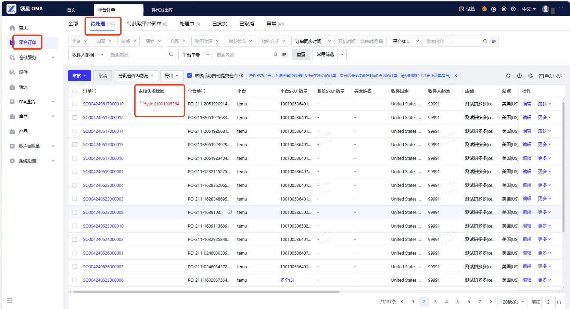Open the 店铺 filter dropdown
This screenshot has height=309, width=570.
pyautogui.click(x=153, y=41)
